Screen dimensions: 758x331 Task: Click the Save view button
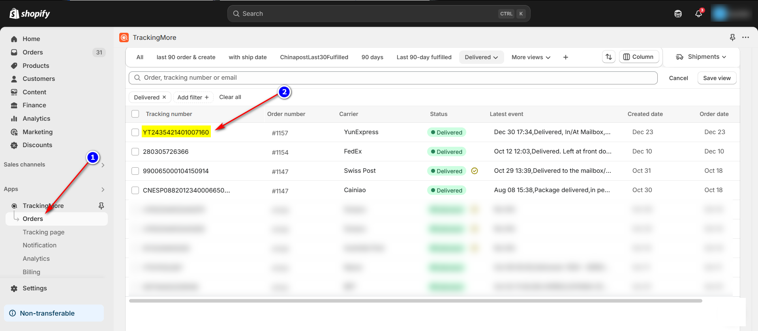tap(717, 78)
